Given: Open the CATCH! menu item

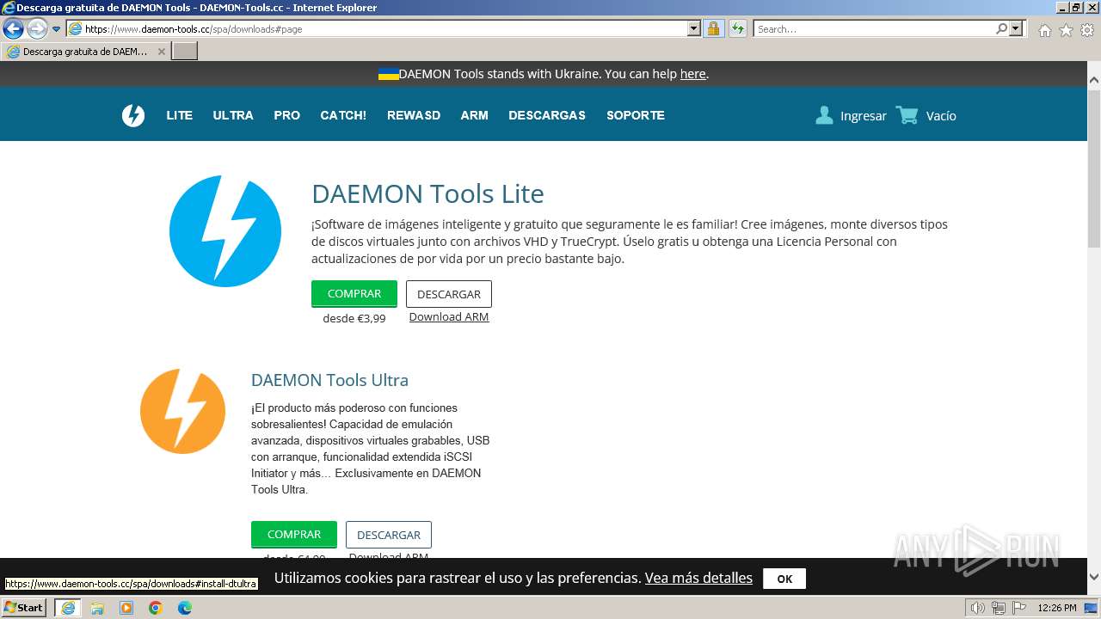Looking at the screenshot, I should coord(343,115).
